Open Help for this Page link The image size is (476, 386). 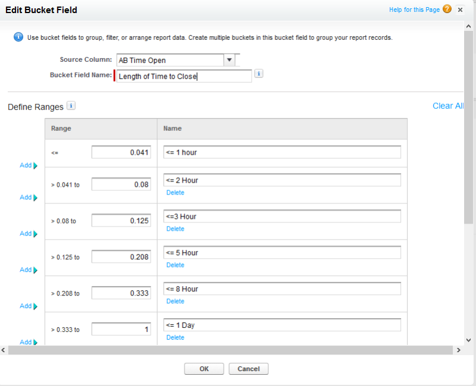click(414, 10)
